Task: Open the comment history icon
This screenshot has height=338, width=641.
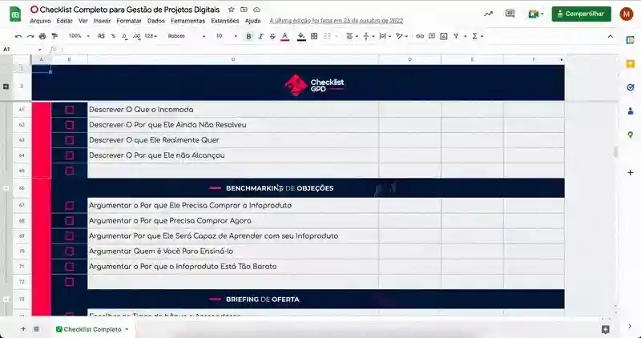Action: pyautogui.click(x=510, y=14)
